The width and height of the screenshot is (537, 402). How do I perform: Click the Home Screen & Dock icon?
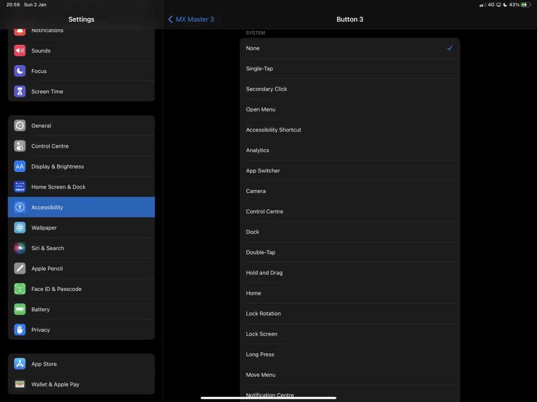(x=19, y=186)
